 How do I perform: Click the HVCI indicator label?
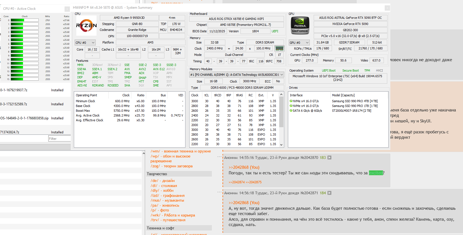click(379, 70)
